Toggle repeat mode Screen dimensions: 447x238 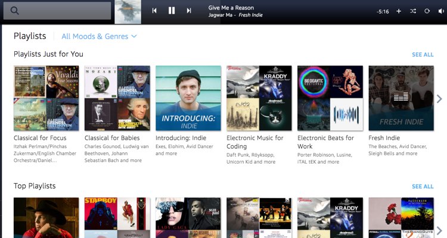tap(427, 11)
